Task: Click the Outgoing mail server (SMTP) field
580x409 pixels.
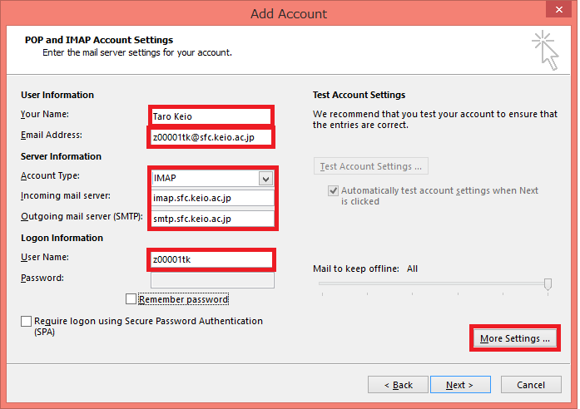Action: [x=213, y=219]
